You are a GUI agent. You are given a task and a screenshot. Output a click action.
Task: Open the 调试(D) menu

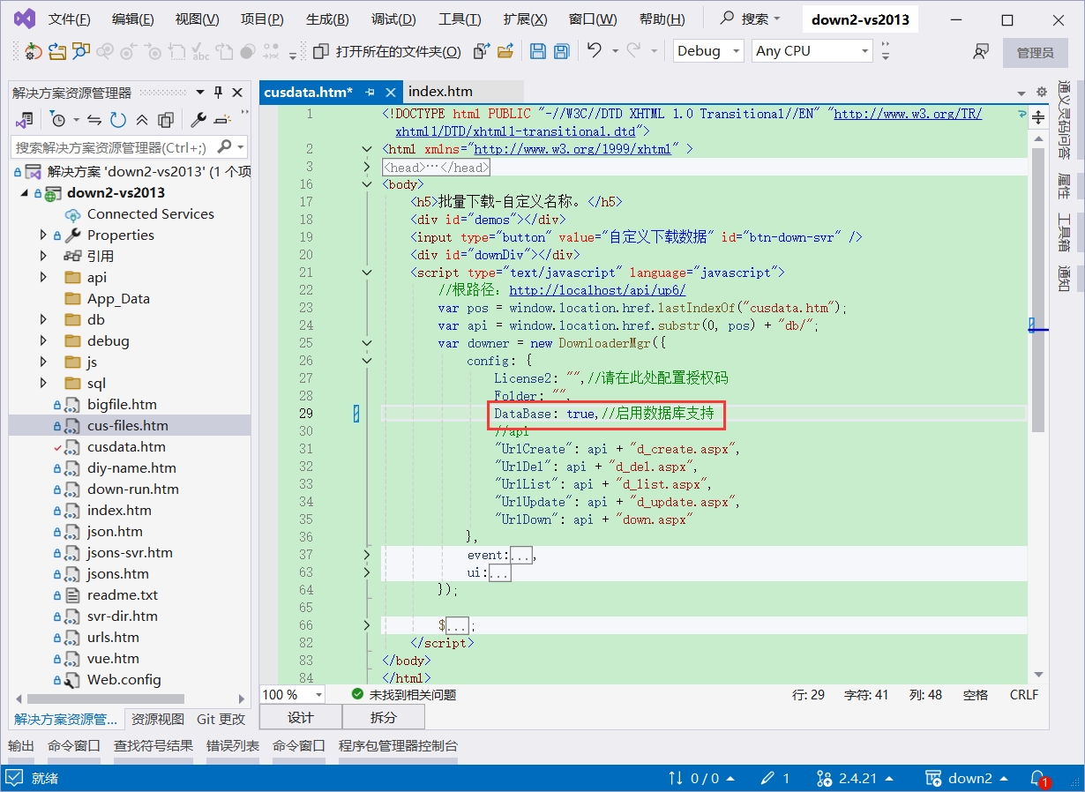(393, 19)
